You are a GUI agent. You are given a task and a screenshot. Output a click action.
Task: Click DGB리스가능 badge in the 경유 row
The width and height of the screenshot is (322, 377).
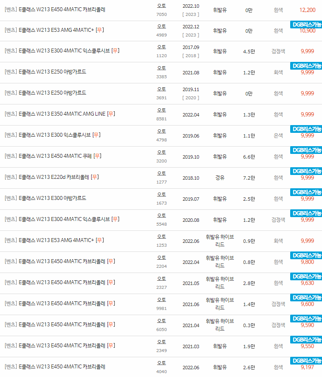[x=306, y=171]
